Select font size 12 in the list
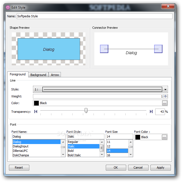The image size is (182, 182). click(117, 146)
